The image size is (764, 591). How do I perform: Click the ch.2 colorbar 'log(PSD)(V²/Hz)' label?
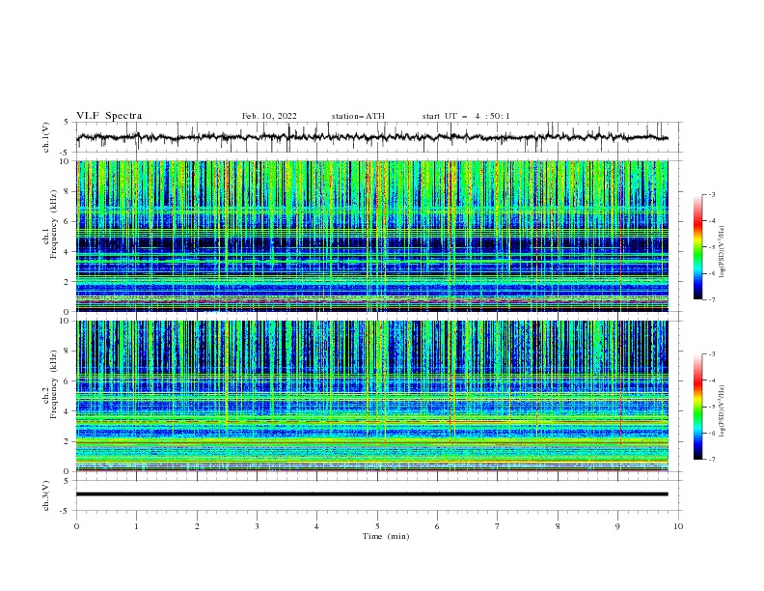click(x=722, y=411)
